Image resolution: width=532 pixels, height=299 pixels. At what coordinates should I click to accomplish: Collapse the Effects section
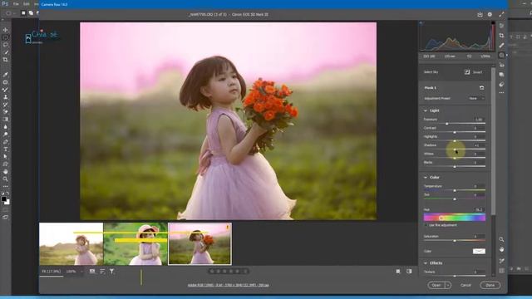[x=426, y=263]
